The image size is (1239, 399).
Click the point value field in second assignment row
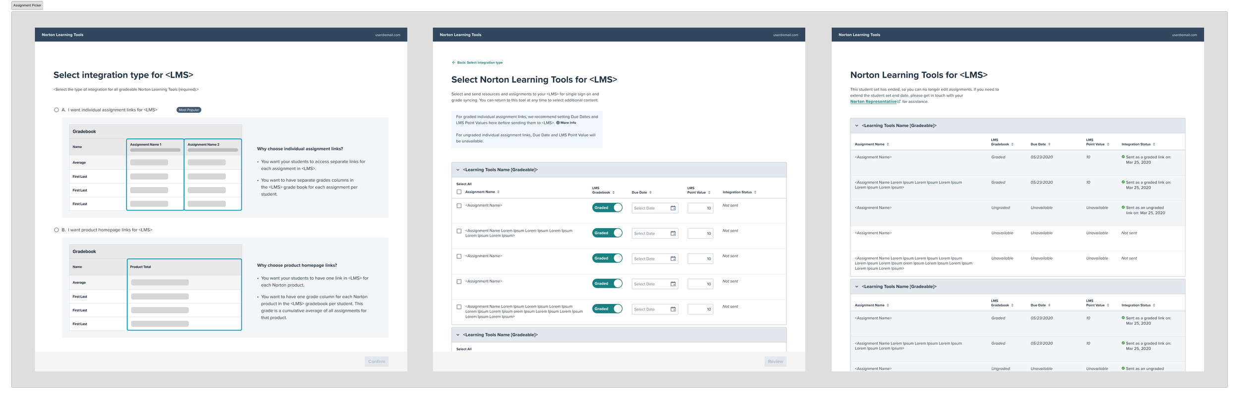point(700,234)
